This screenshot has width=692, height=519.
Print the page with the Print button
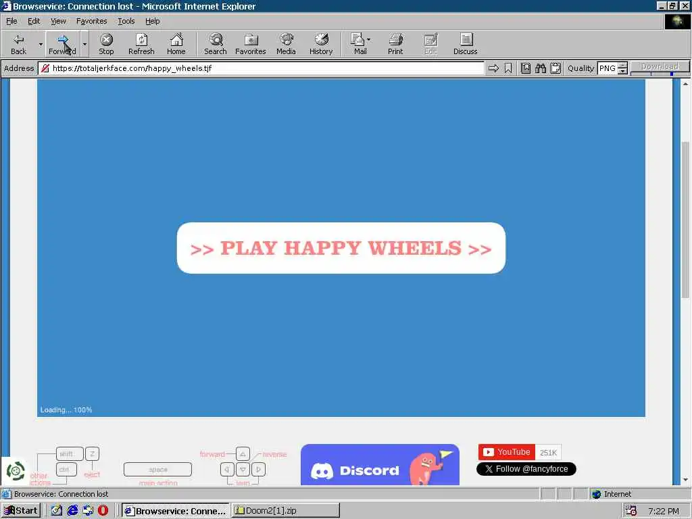(x=395, y=44)
